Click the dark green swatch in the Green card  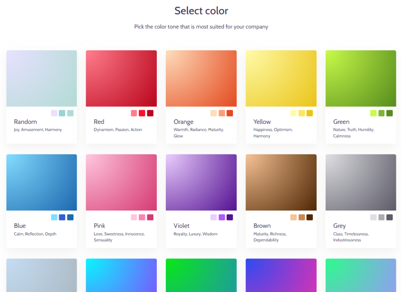[389, 113]
